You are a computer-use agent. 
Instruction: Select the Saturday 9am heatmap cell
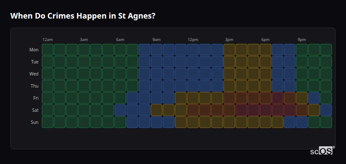point(157,110)
